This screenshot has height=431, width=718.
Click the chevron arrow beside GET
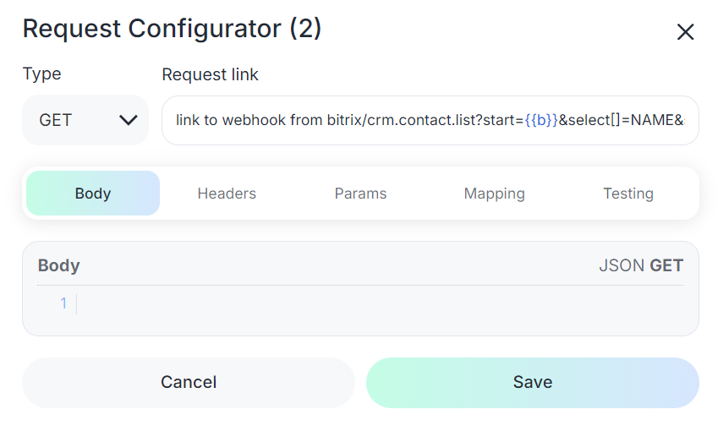(x=129, y=120)
